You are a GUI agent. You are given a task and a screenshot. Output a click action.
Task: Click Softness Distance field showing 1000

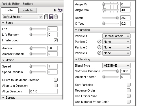(125, 71)
